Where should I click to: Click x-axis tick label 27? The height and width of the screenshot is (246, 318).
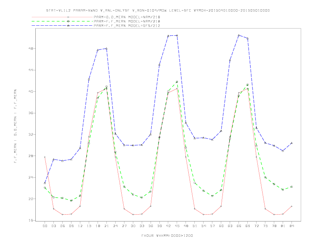[x=124, y=226]
